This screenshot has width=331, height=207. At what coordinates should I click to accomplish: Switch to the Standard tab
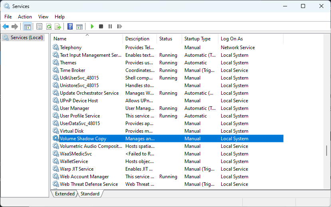pyautogui.click(x=90, y=194)
